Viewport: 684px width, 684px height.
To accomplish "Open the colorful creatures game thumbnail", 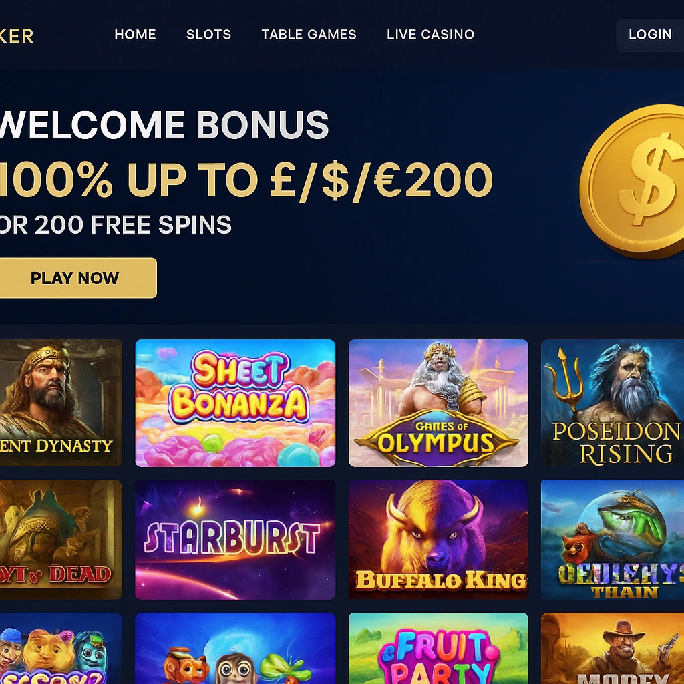I will tap(61, 648).
